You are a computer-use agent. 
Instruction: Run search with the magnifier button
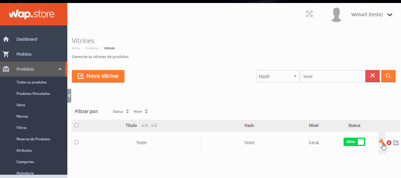pos(388,76)
